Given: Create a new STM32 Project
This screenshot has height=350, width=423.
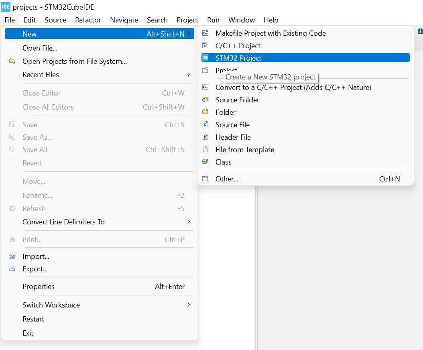Looking at the screenshot, I should 305,58.
